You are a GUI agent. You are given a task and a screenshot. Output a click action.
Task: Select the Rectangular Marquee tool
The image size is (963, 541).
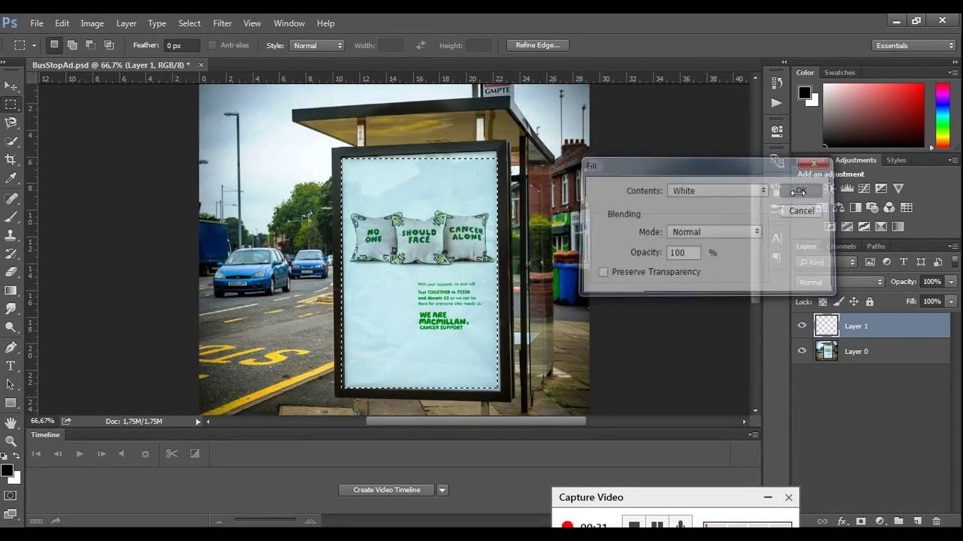(x=11, y=104)
